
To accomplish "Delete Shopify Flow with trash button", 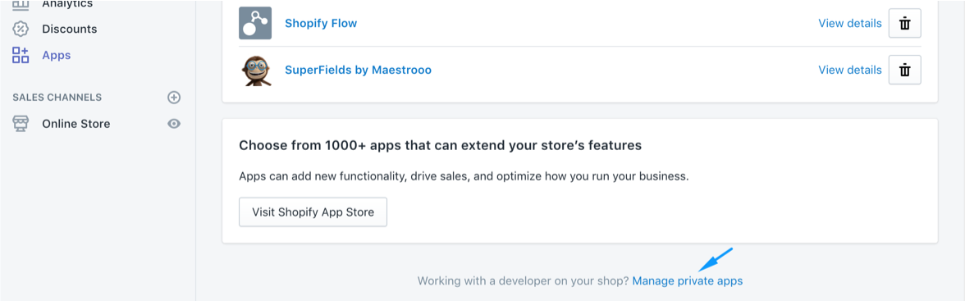I will 904,24.
